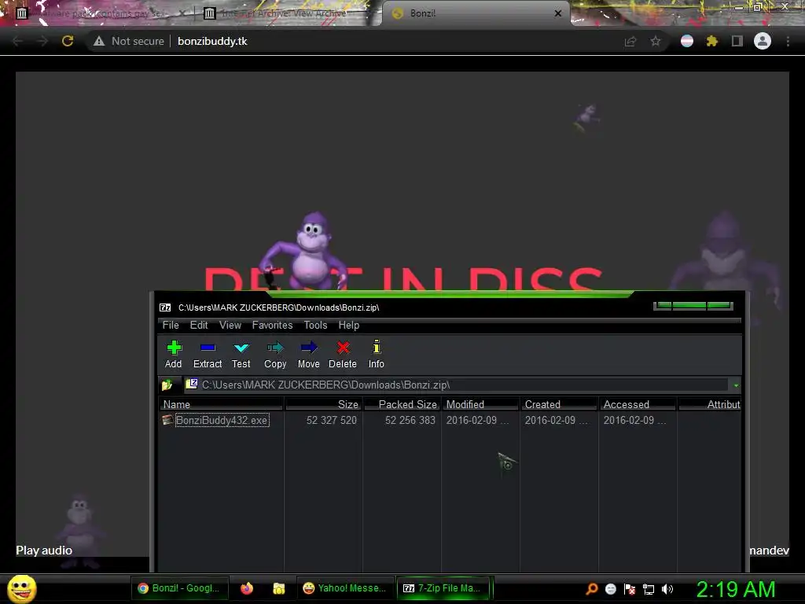Sort by the Created column header
The width and height of the screenshot is (805, 604).
tap(559, 404)
